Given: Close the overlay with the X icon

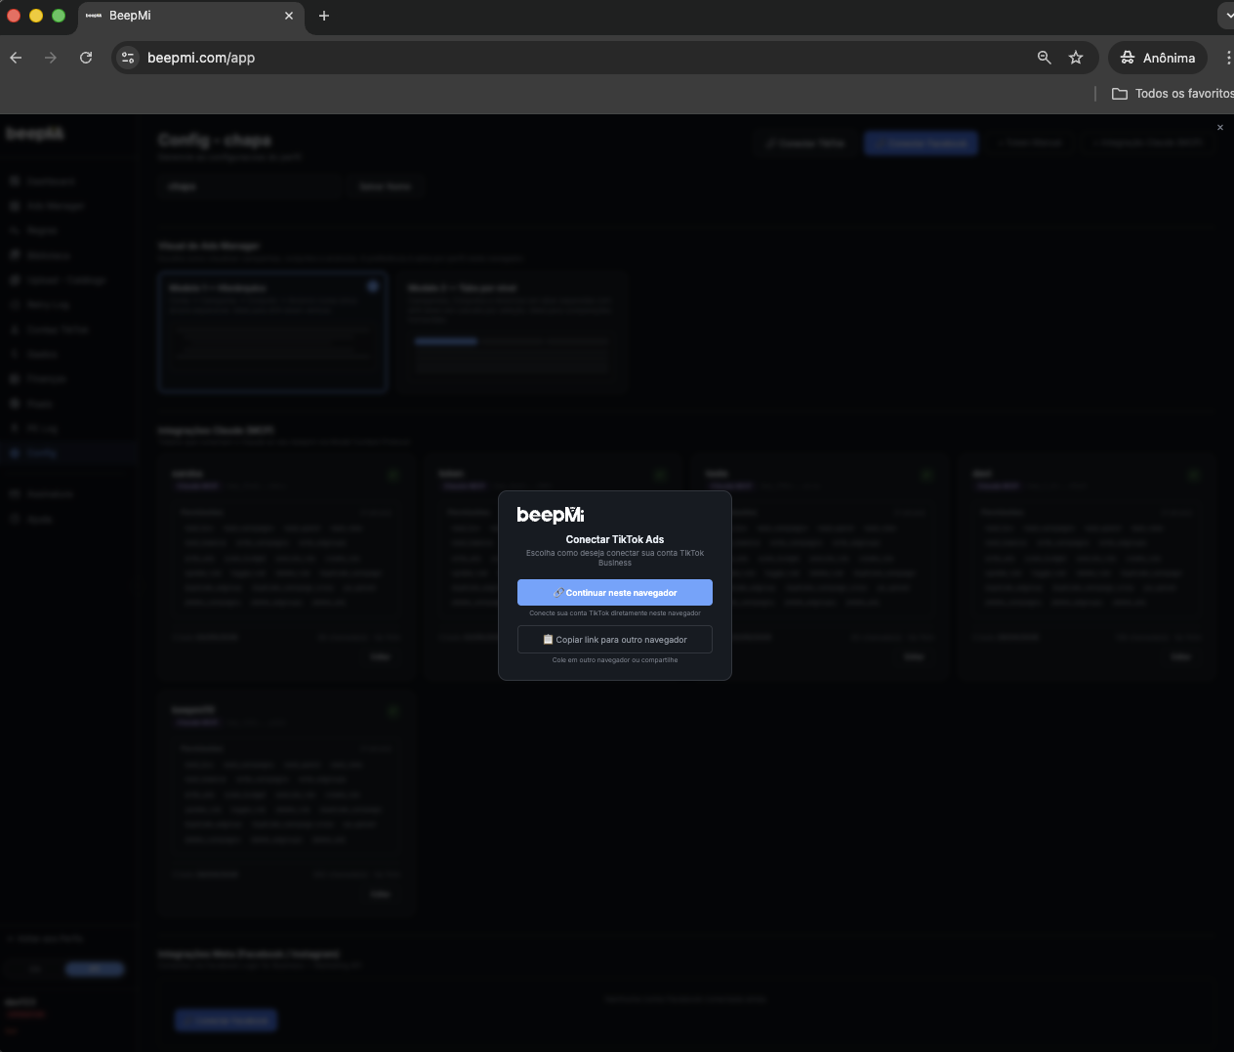Looking at the screenshot, I should point(1219,127).
